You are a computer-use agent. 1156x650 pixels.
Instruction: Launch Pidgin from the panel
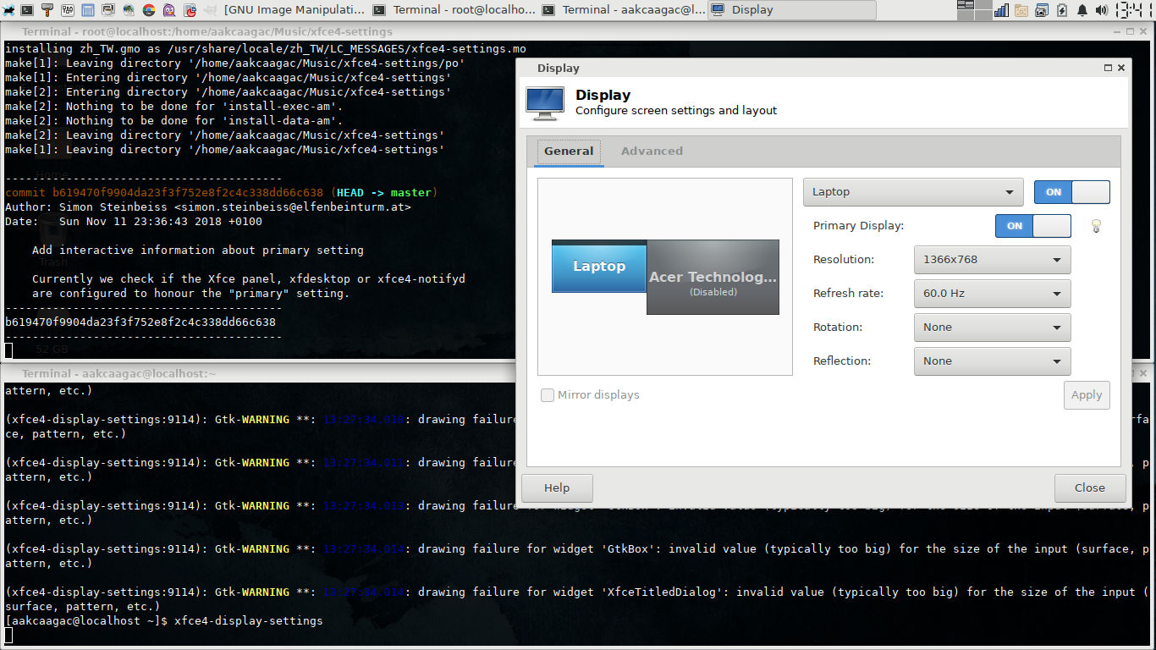[x=169, y=10]
